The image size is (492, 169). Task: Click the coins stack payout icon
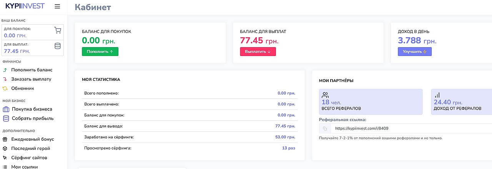(58, 46)
